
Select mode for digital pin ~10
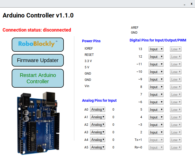[156, 72]
